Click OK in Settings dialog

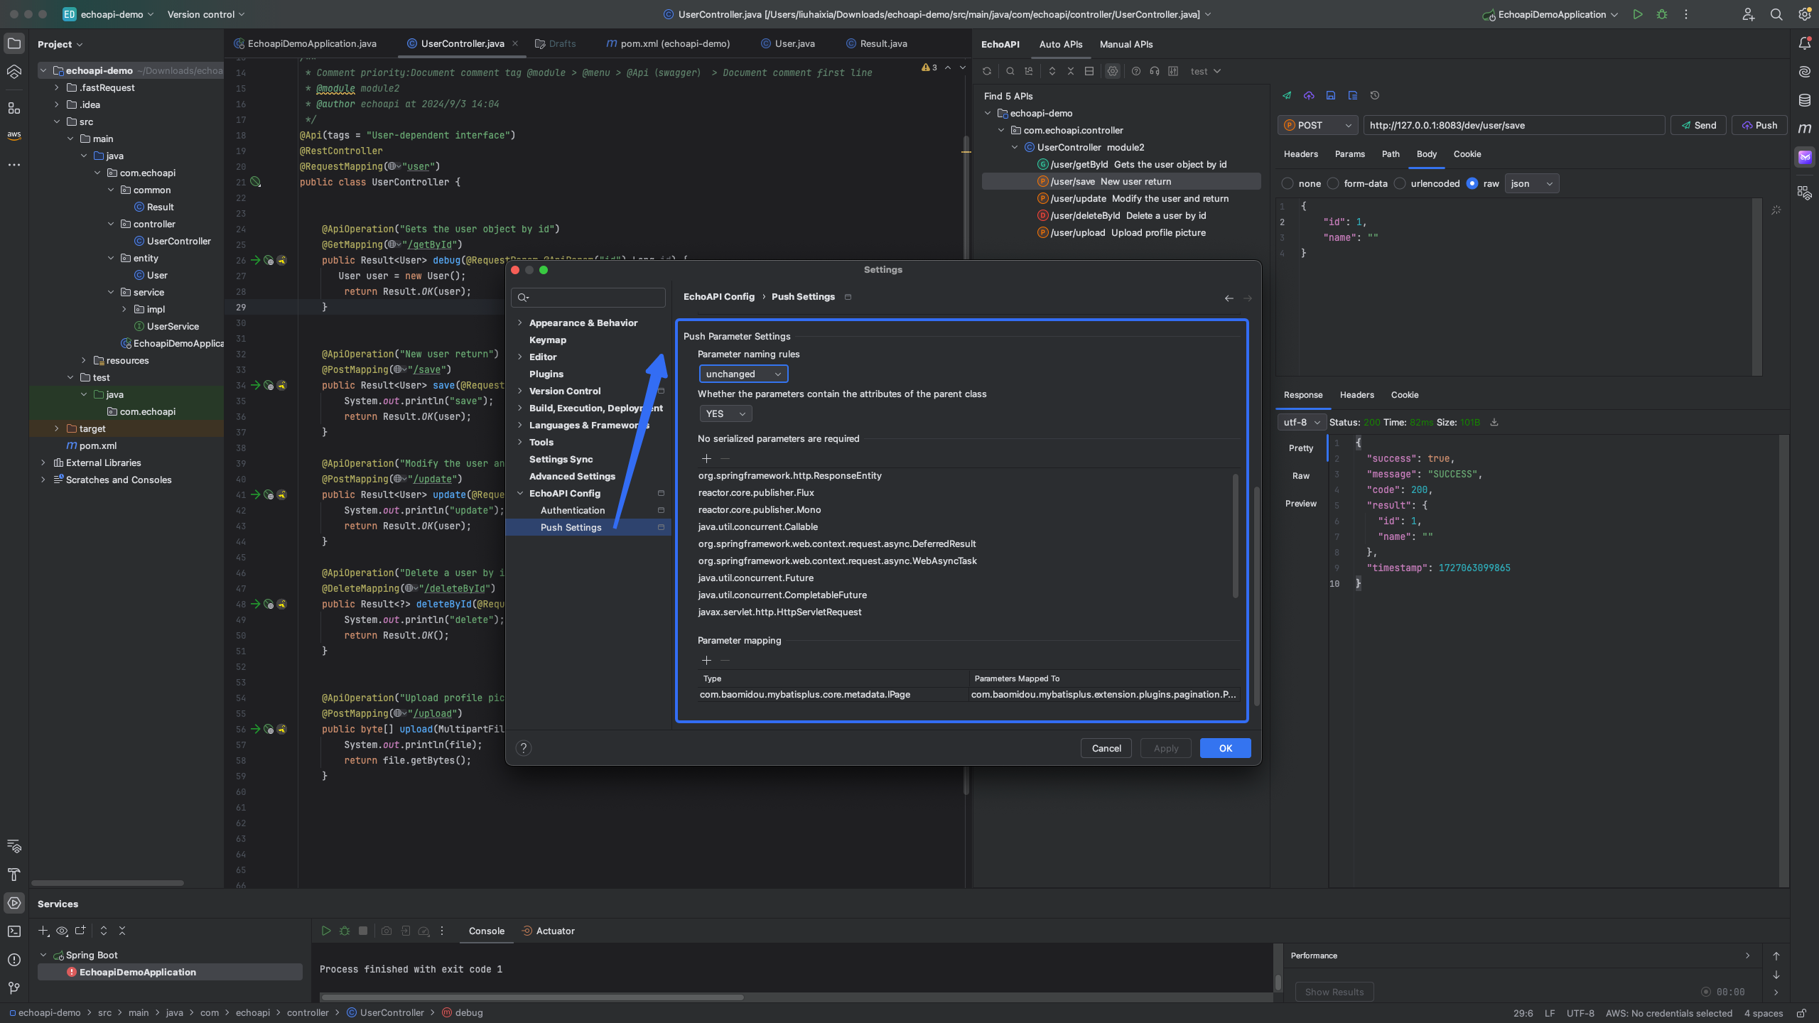1226,748
